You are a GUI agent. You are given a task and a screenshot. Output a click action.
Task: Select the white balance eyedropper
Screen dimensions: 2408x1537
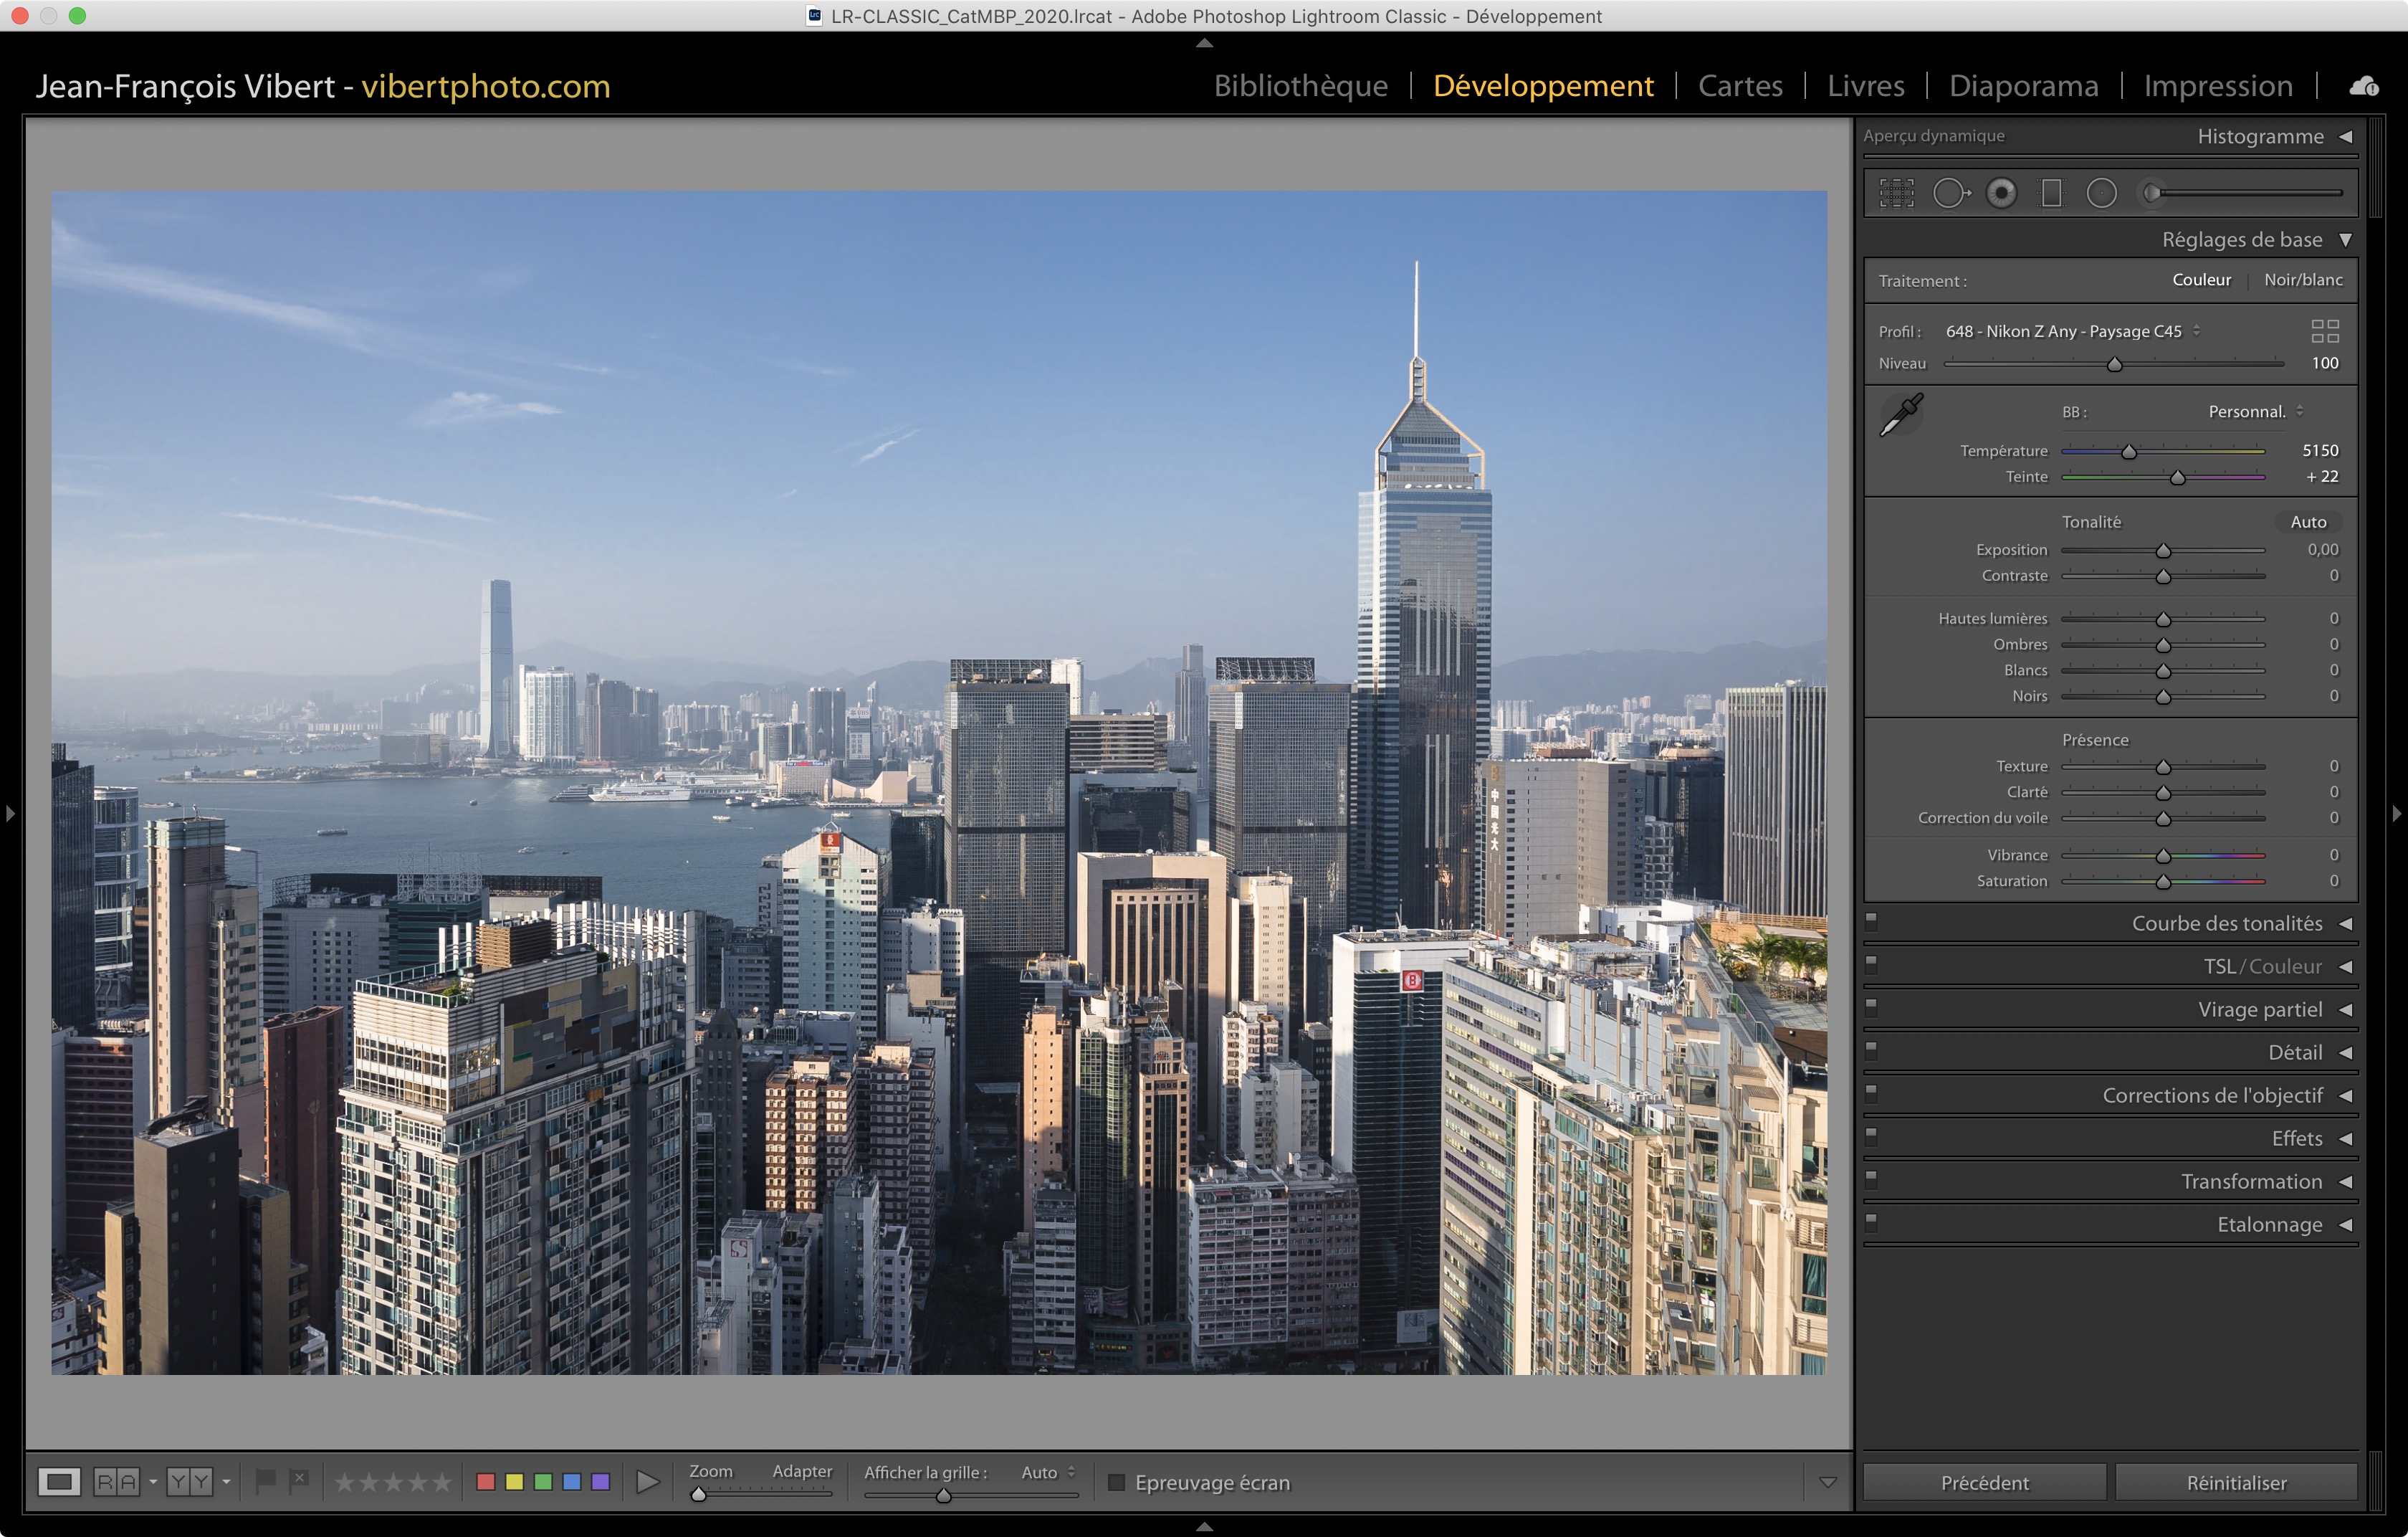[1901, 414]
